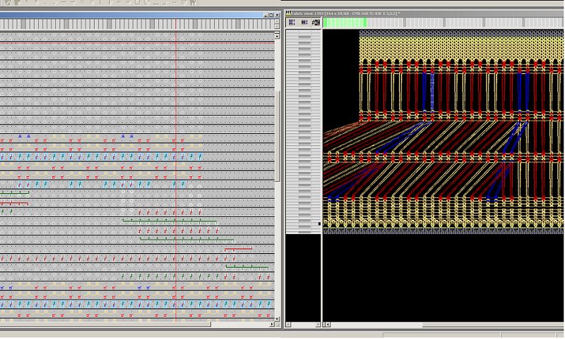Click the third icon in fabric view toolbar
The height and width of the screenshot is (339, 565).
coord(316,23)
